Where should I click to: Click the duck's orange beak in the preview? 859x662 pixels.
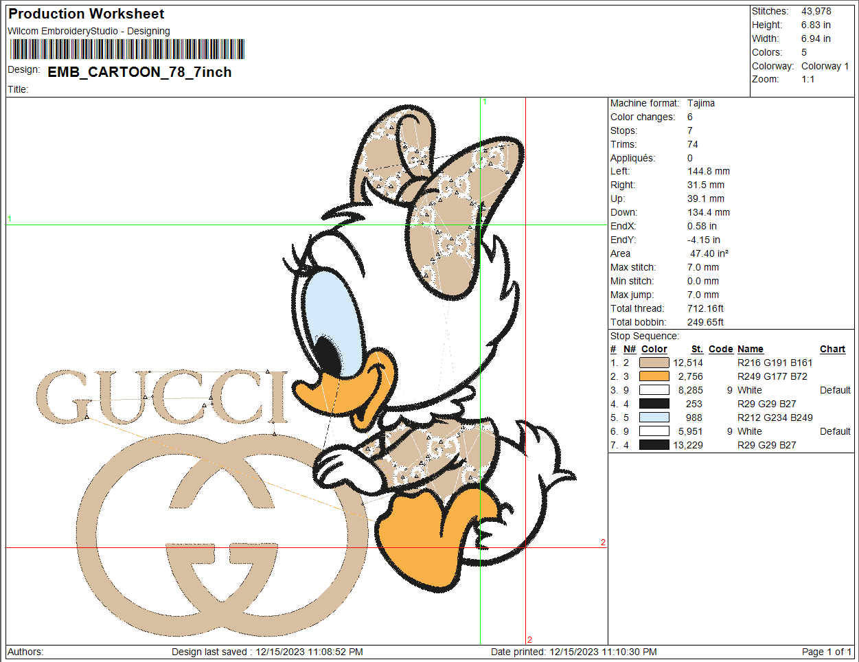tap(345, 389)
